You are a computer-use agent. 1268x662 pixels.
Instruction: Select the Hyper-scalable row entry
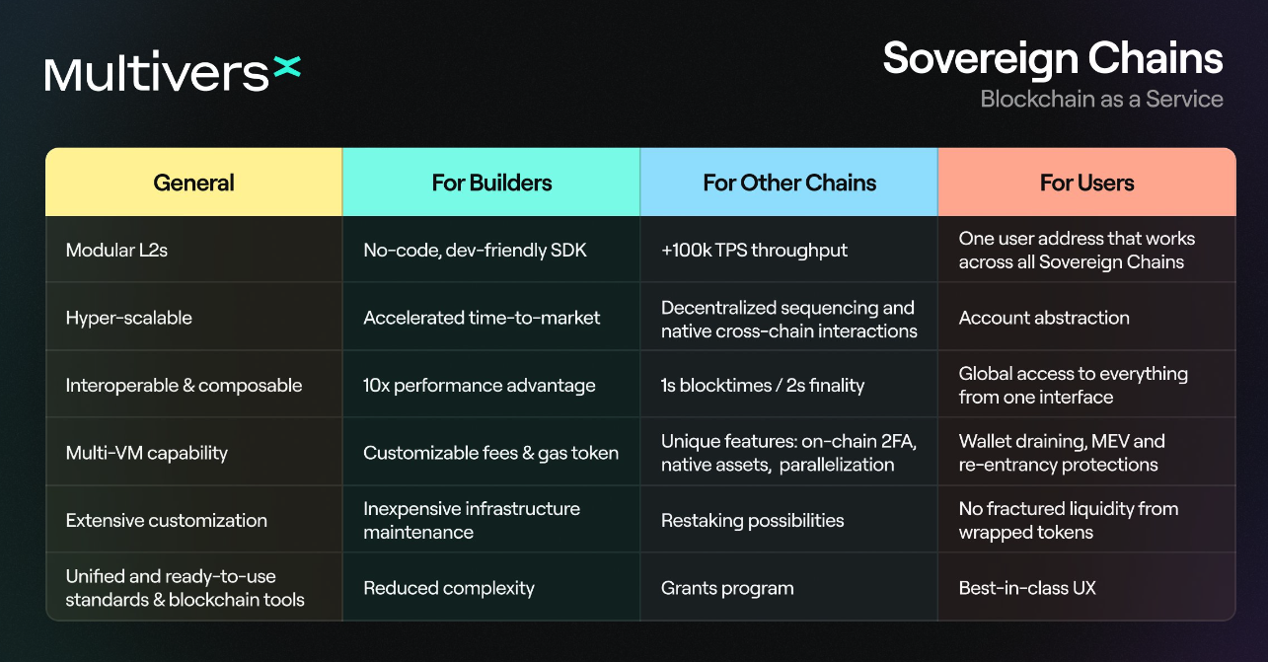click(129, 318)
